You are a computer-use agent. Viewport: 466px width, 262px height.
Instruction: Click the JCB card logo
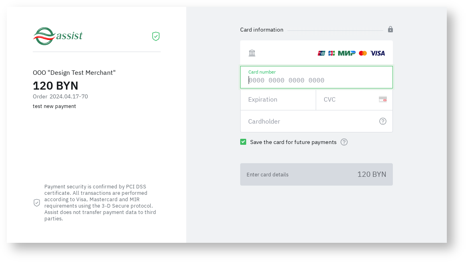click(x=331, y=53)
